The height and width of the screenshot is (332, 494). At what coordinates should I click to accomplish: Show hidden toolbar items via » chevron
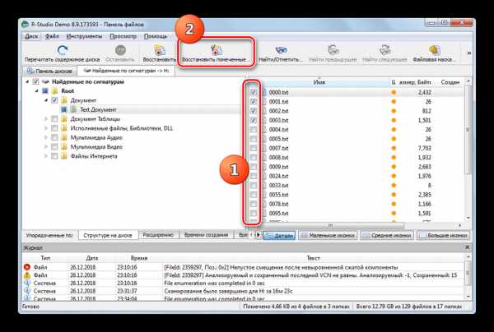[468, 53]
